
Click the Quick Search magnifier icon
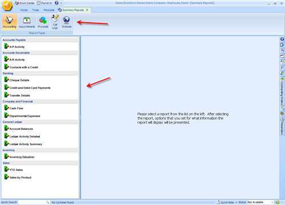[x=47, y=202]
